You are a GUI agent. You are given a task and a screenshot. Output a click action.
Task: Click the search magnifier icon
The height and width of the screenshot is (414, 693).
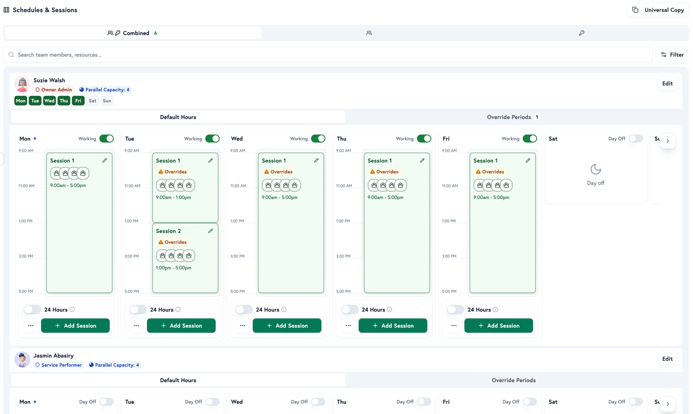(11, 54)
